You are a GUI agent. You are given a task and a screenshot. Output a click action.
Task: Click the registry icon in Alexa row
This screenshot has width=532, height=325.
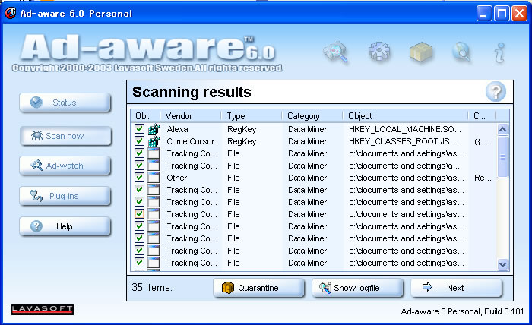pos(154,129)
